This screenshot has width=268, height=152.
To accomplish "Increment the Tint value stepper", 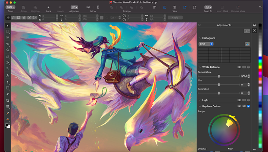I will click(249, 84).
